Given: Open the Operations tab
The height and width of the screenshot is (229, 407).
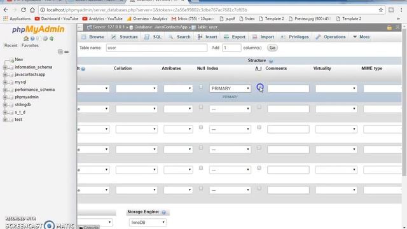Looking at the screenshot, I should [x=331, y=37].
